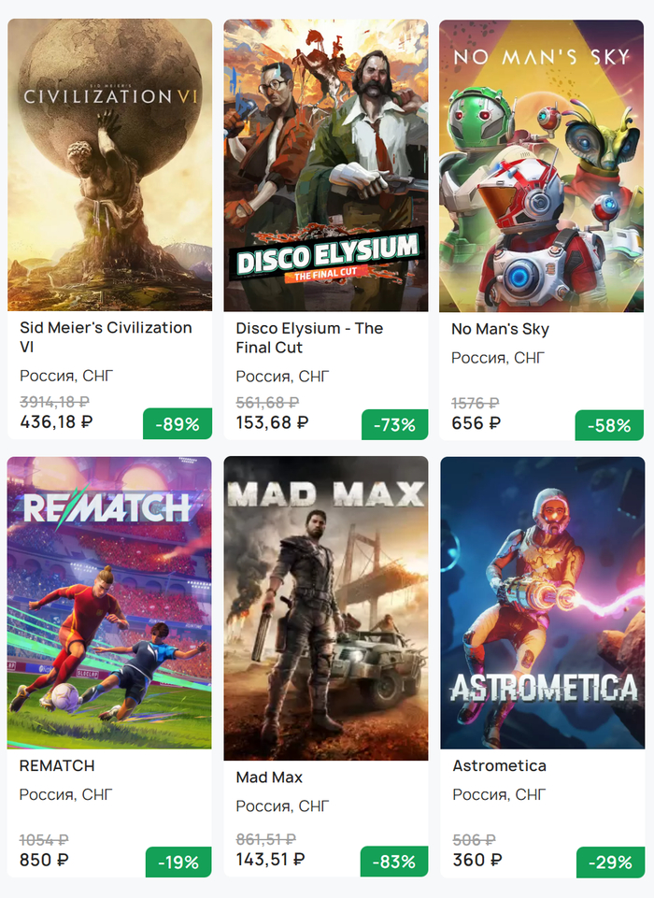Select the -73% discount badge
Viewport: 654px width, 898px height.
(394, 425)
